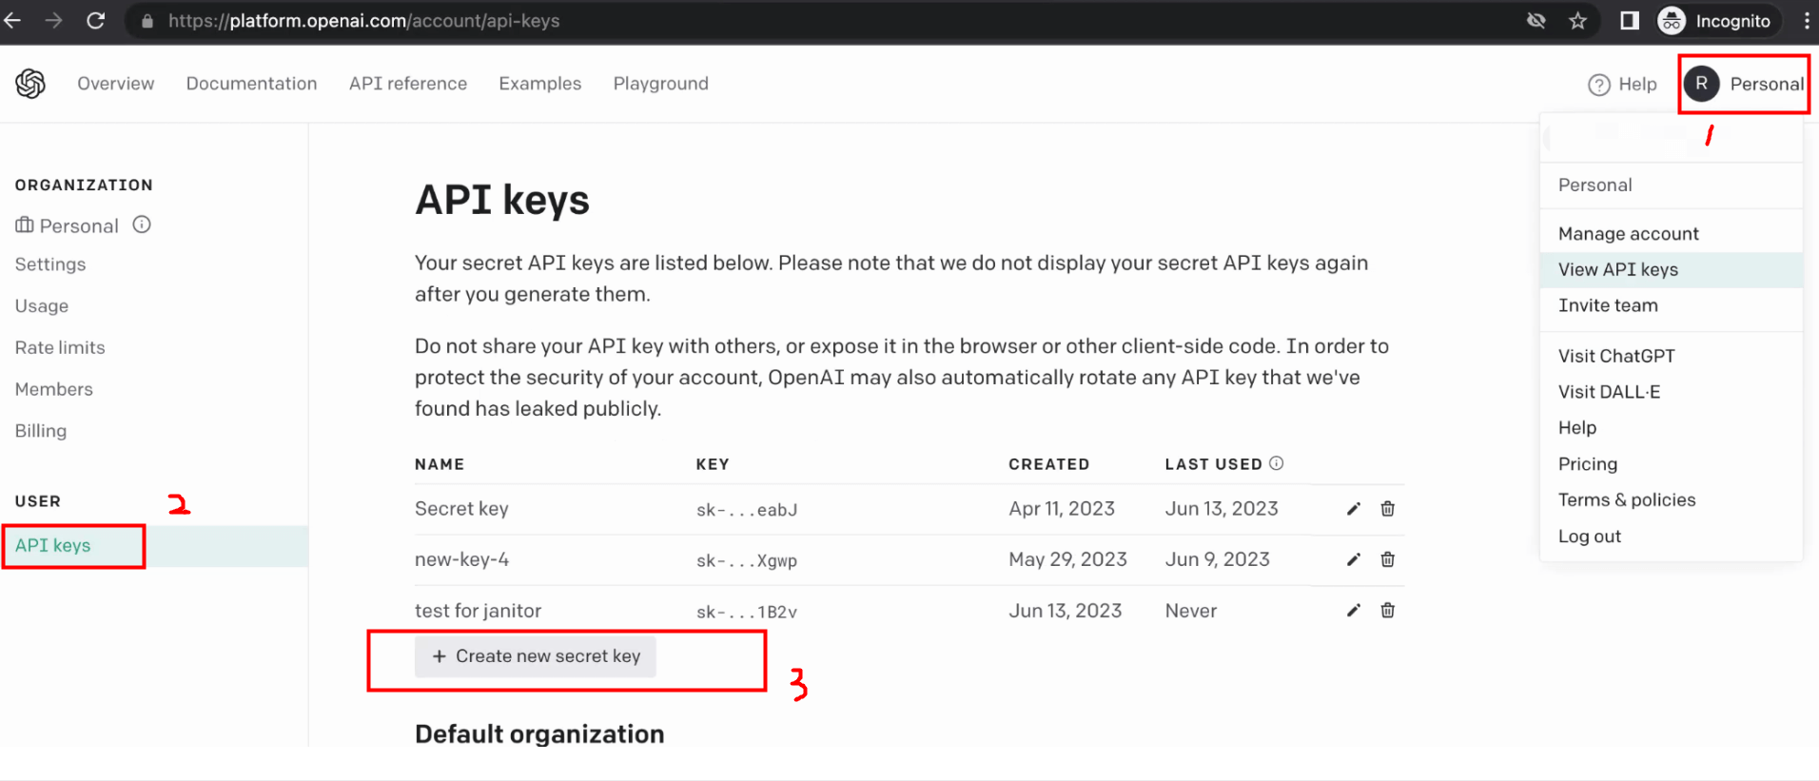Screen dimensions: 1819x781
Task: Open the Usage sidebar link
Action: pyautogui.click(x=42, y=306)
